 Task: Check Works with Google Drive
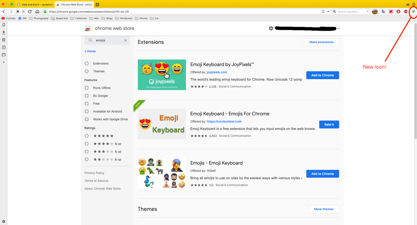87,119
